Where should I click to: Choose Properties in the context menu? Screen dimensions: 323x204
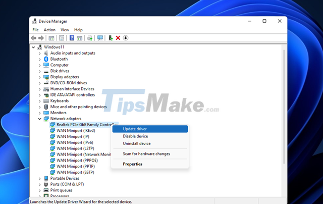[150, 164]
